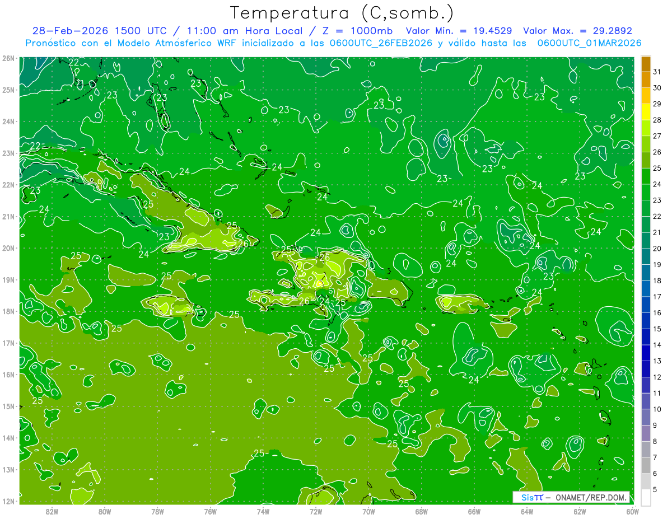Click the '16N' latitude axis label
Viewport: 672px width, 519px height.
tap(8, 375)
